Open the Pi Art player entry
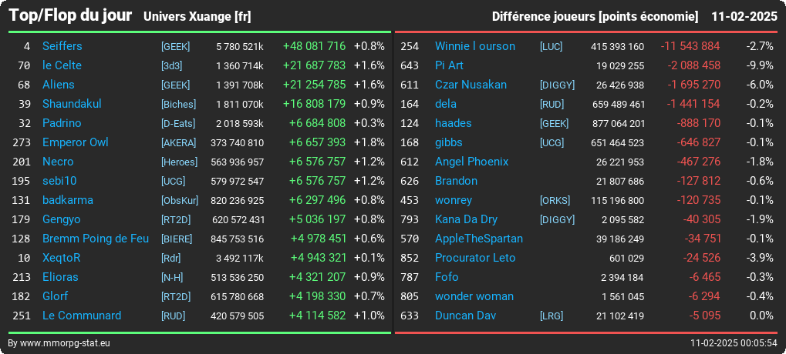This screenshot has width=786, height=354. point(449,65)
